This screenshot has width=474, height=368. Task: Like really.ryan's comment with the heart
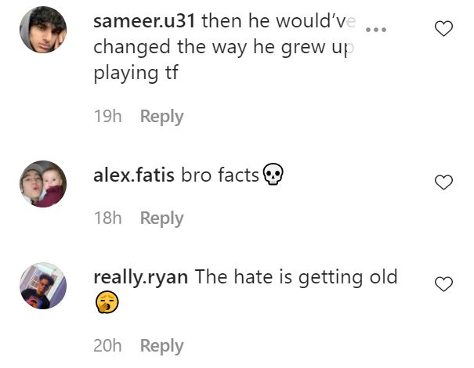tap(443, 284)
